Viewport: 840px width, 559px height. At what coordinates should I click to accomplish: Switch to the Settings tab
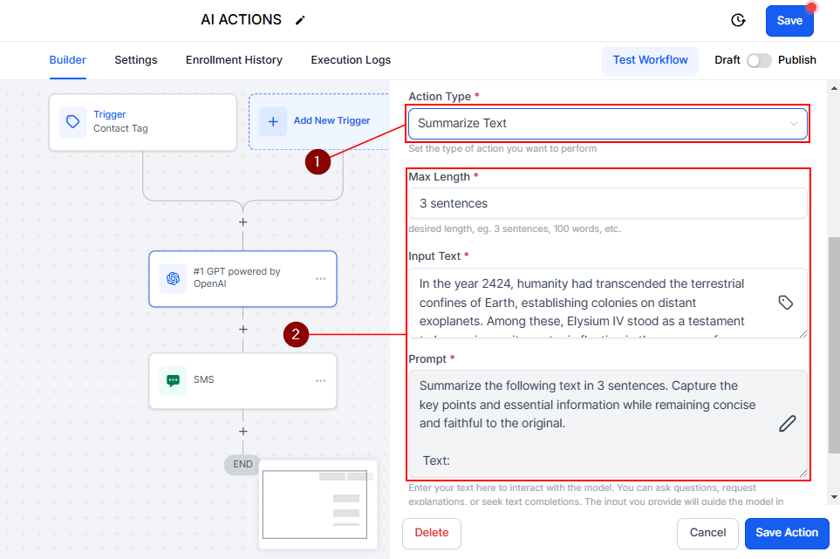point(136,60)
